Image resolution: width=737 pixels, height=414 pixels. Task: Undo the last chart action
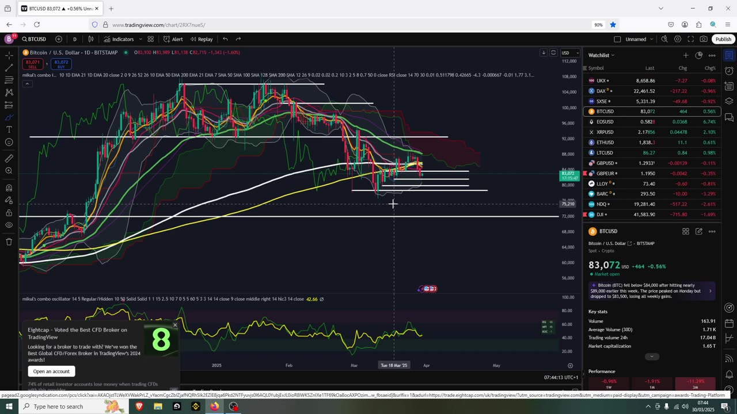pos(225,39)
